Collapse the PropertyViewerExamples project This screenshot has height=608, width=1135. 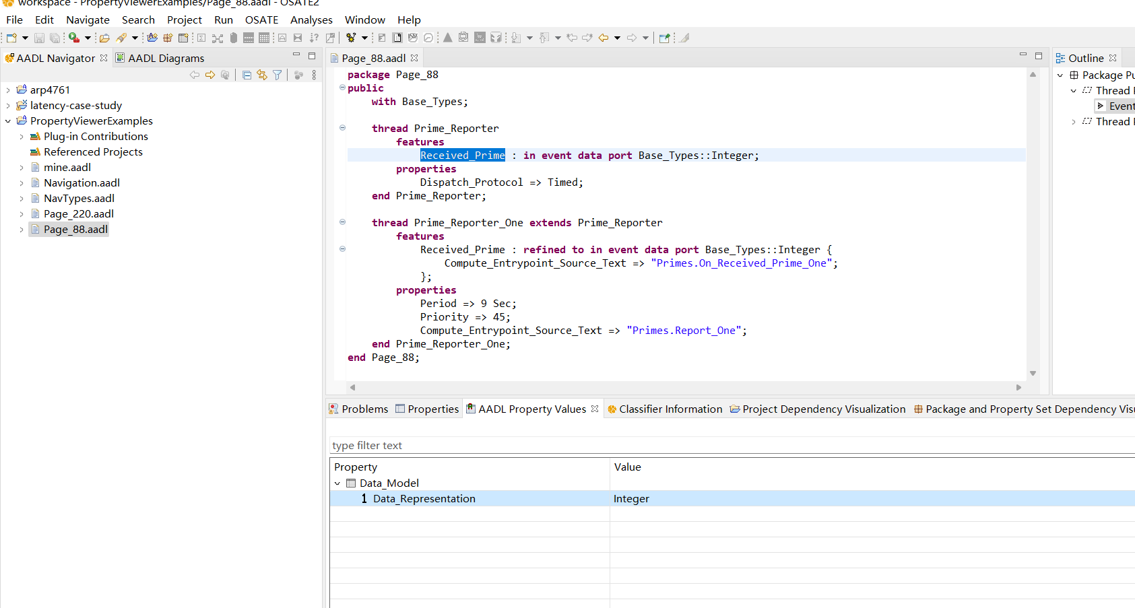8,121
